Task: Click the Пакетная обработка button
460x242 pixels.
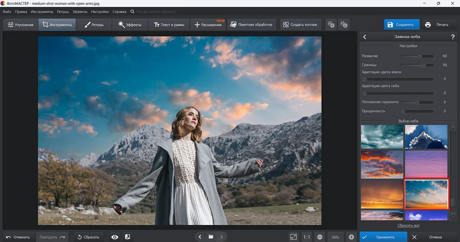Action: point(252,25)
